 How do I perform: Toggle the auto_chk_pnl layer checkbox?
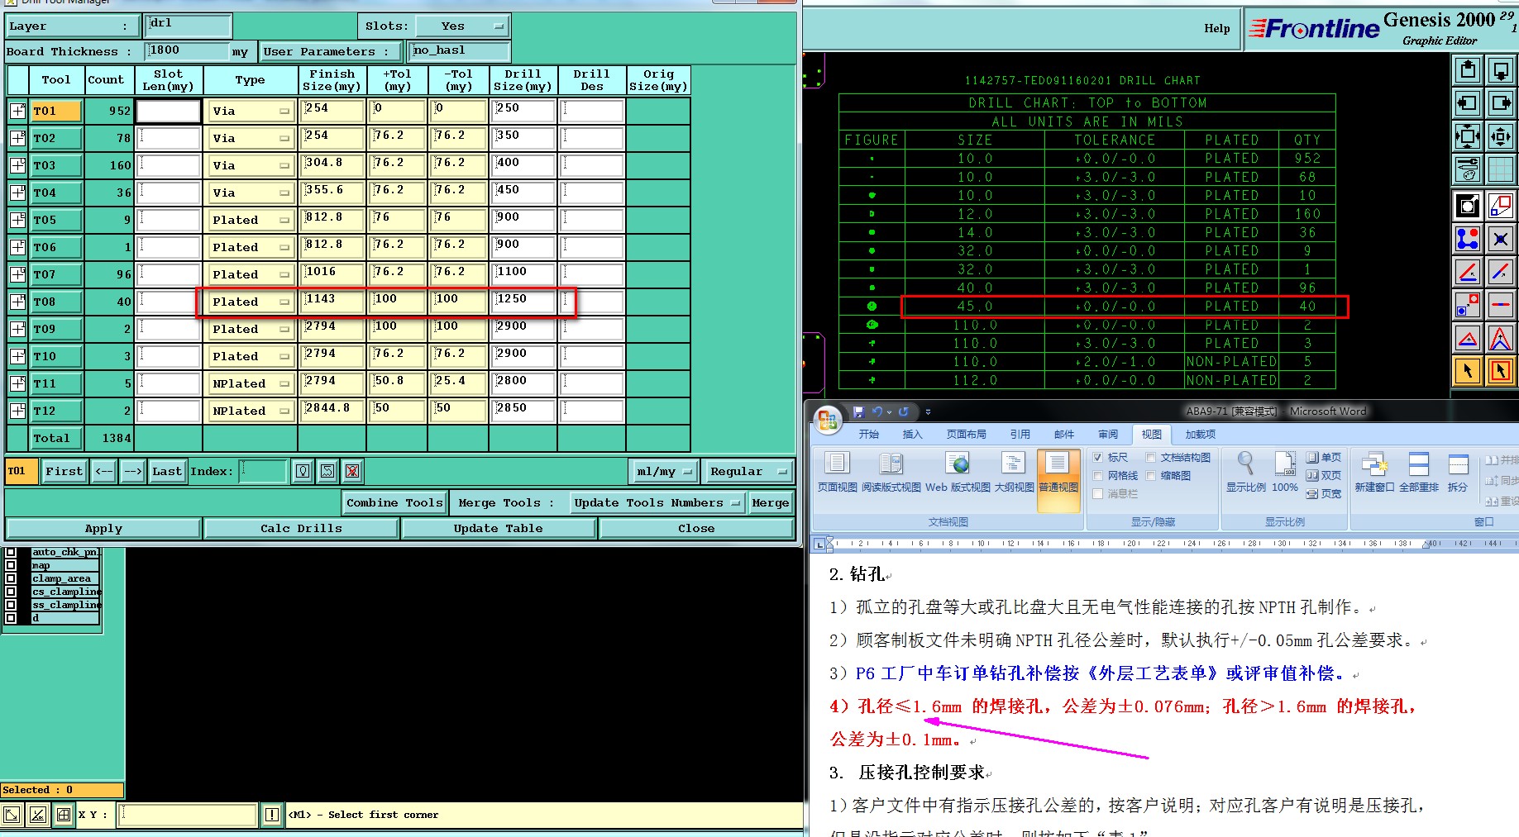11,552
